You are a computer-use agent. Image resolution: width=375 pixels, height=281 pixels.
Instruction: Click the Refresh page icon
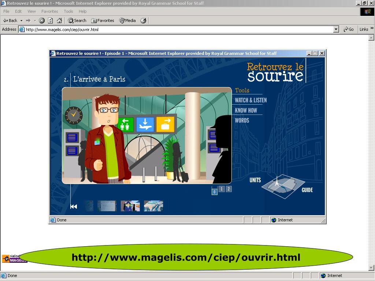(x=50, y=20)
